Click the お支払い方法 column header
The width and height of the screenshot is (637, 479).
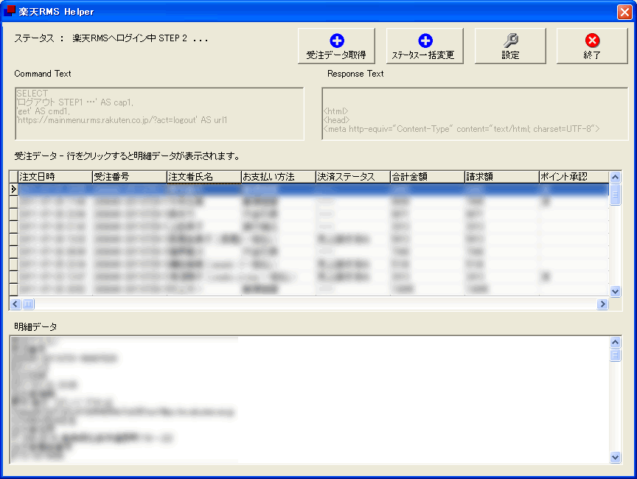point(279,177)
